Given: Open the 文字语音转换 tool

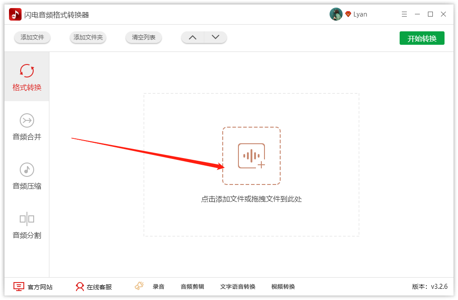Looking at the screenshot, I should click(x=238, y=287).
